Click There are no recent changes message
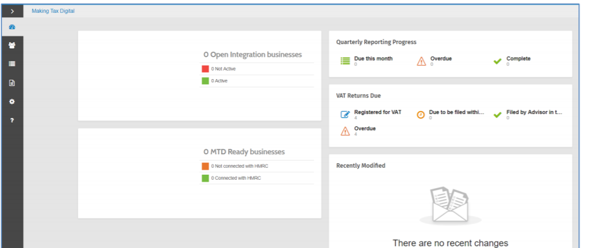The height and width of the screenshot is (248, 602). tap(451, 243)
